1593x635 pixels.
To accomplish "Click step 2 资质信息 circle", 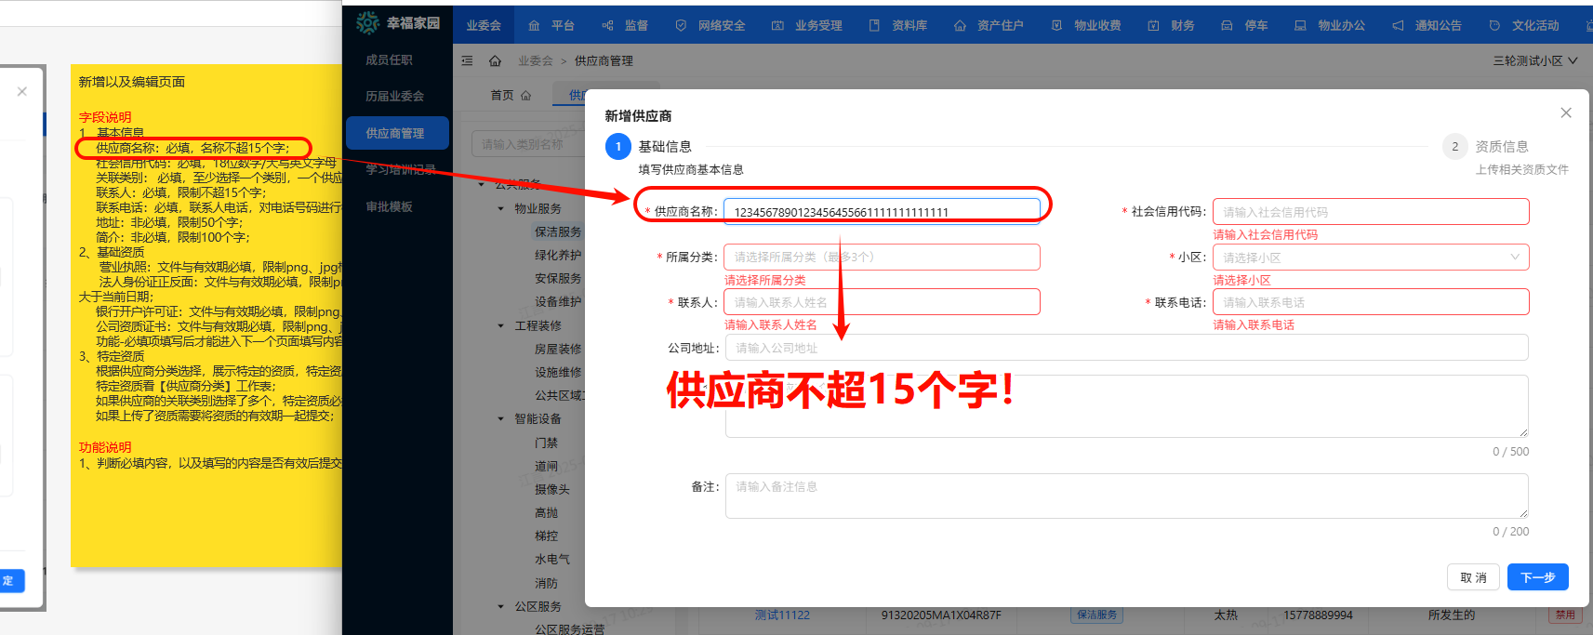I will pyautogui.click(x=1455, y=146).
